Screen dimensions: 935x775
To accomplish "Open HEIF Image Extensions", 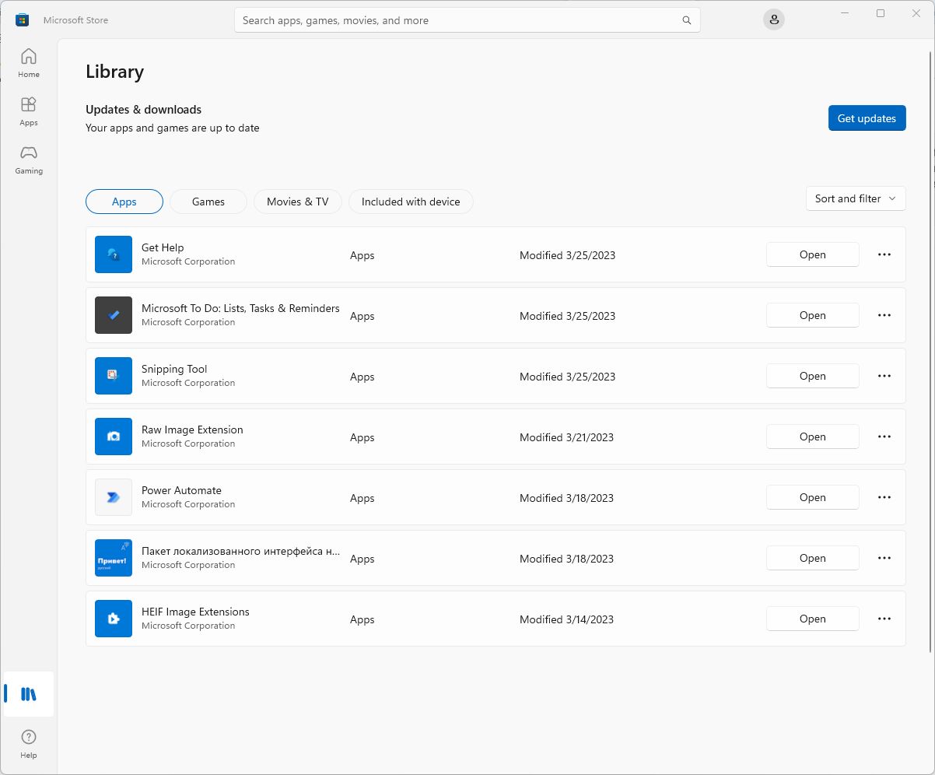I will click(x=813, y=619).
